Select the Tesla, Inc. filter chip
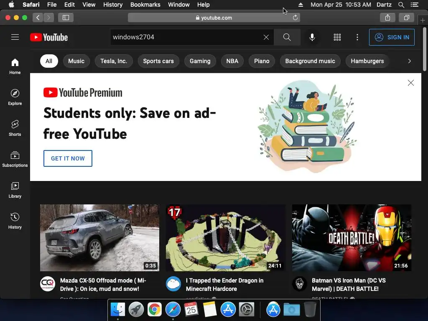Viewport: 428px width, 321px height. click(114, 61)
